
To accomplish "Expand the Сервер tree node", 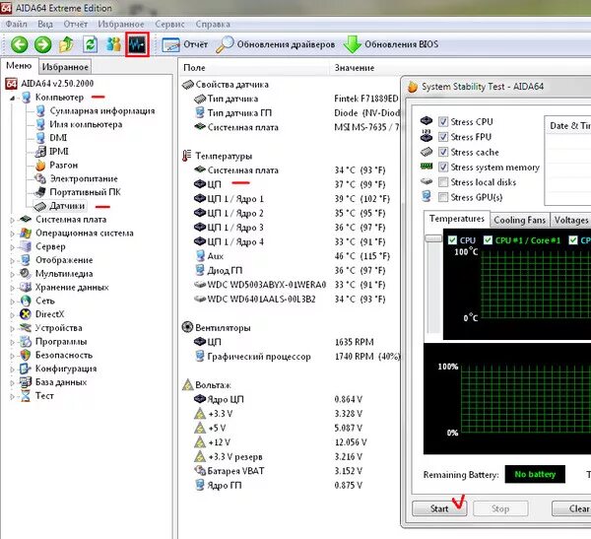I will pos(12,247).
